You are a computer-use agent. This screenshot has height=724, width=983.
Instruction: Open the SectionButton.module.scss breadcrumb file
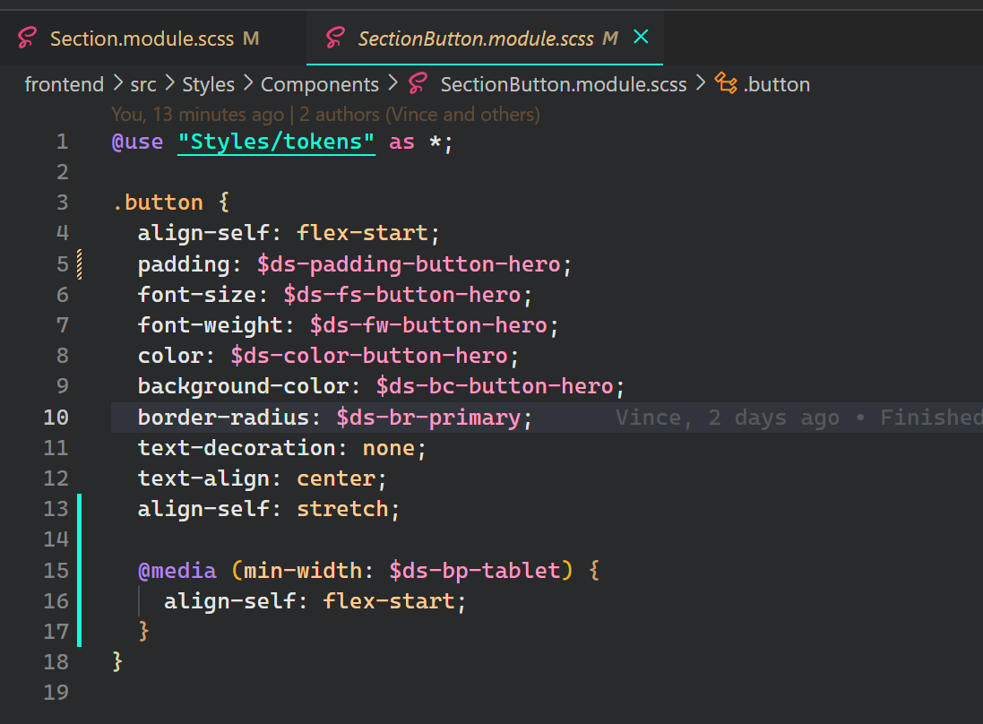564,84
